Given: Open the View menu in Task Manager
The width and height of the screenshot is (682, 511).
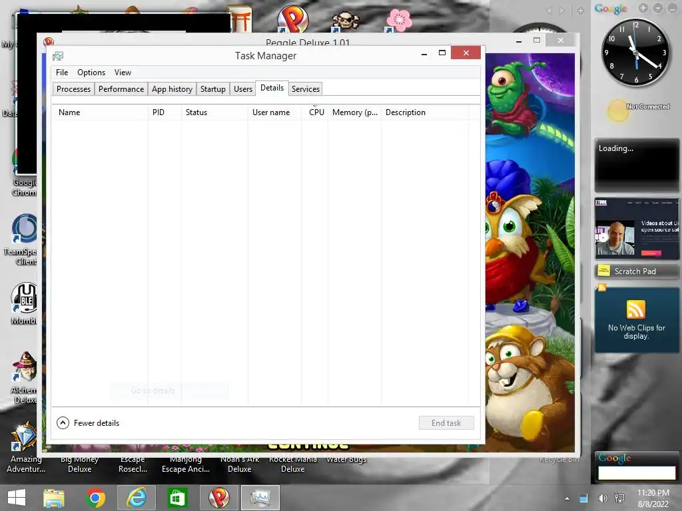Looking at the screenshot, I should click(x=123, y=73).
